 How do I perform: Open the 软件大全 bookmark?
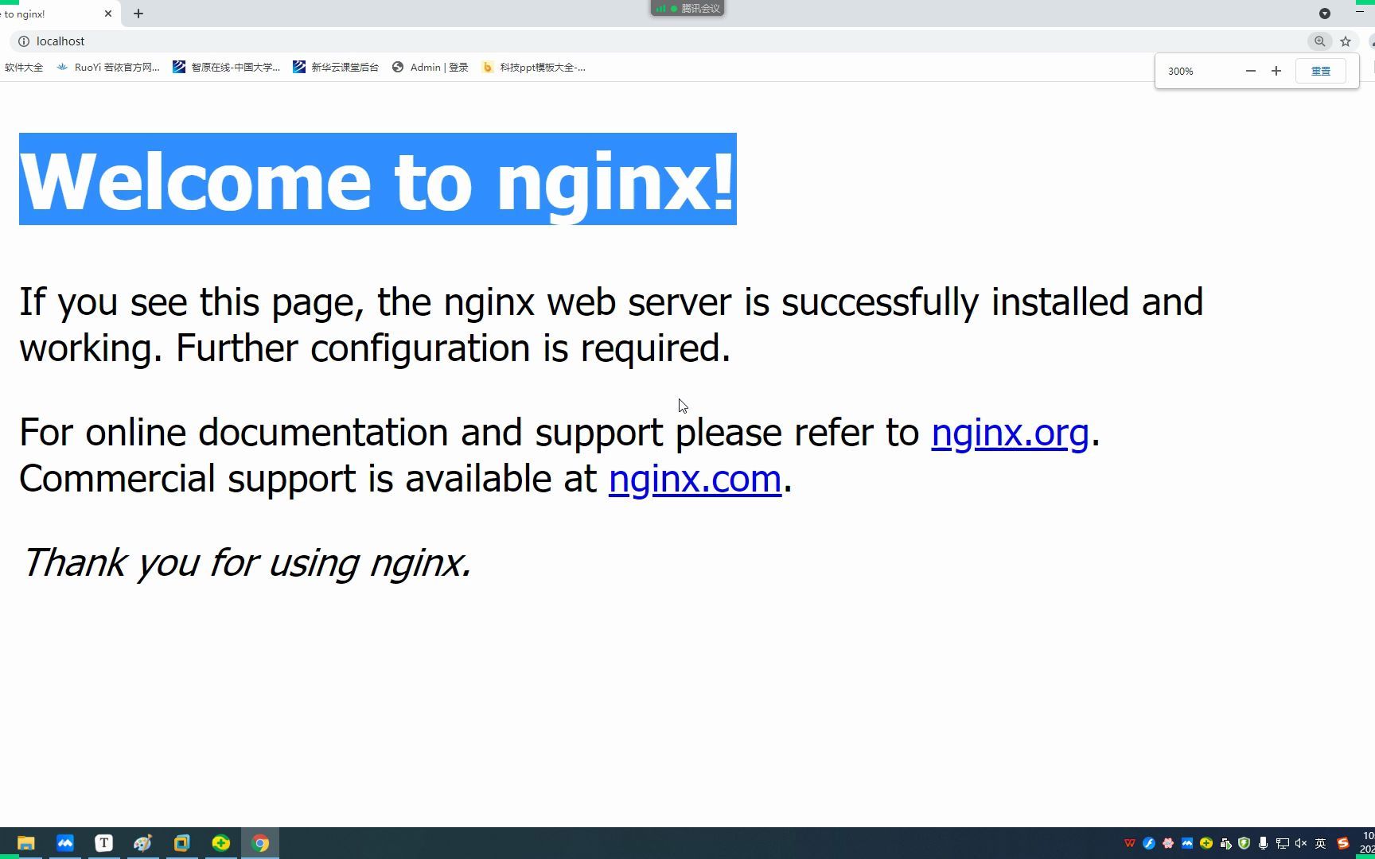(x=24, y=68)
